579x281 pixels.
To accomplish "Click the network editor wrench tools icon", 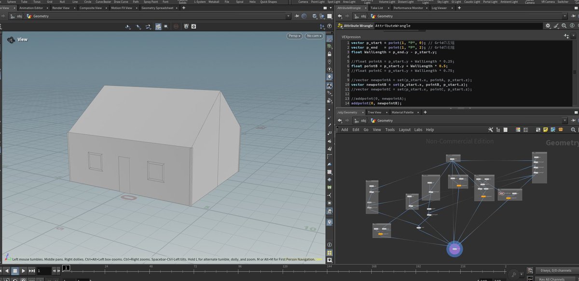I will point(490,130).
